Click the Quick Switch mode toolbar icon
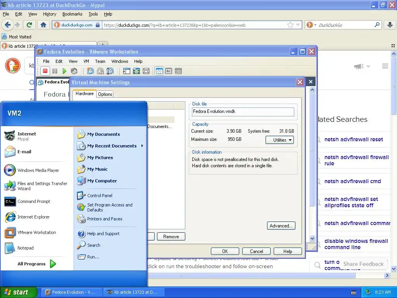397x298 pixels. 146,71
